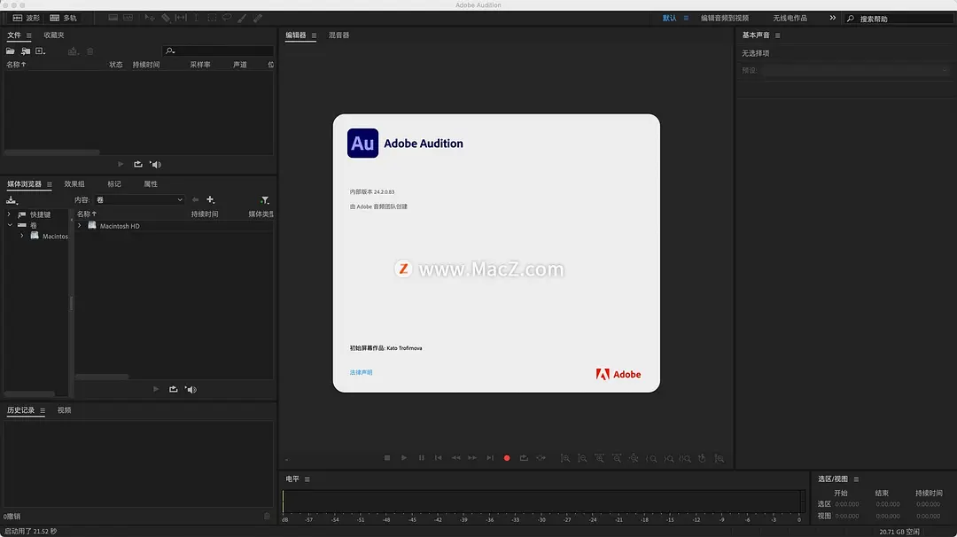
Task: Open the 历史记录 panel menu icon
Action: 43,410
